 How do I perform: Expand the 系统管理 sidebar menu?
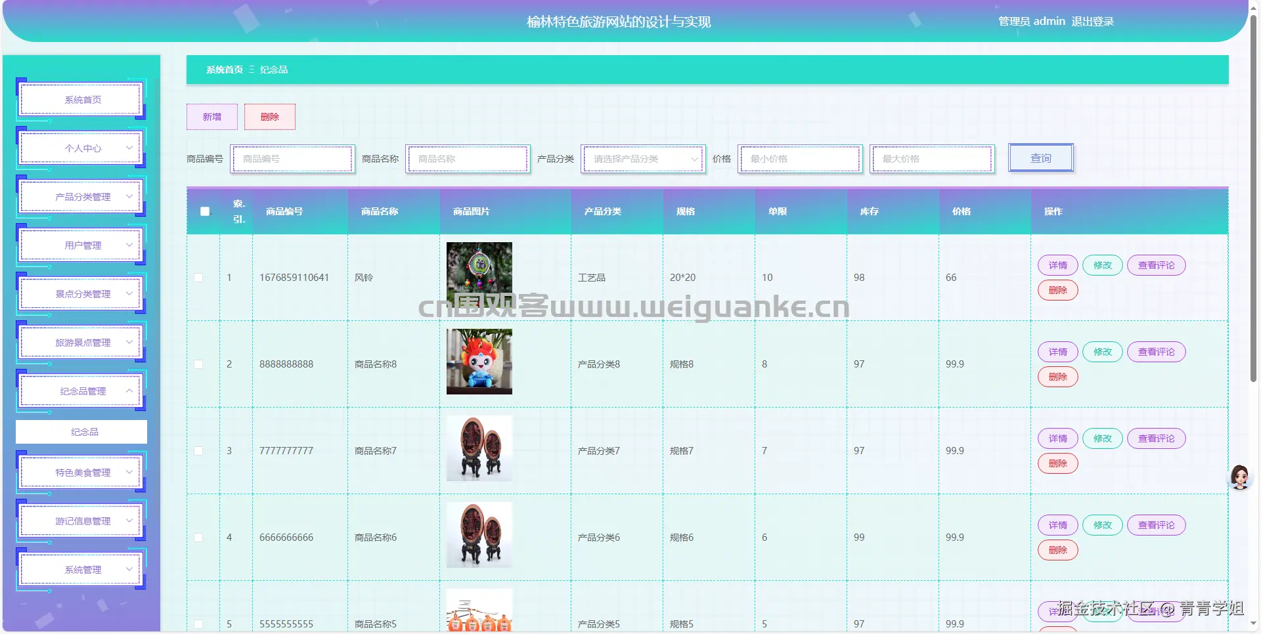(81, 570)
